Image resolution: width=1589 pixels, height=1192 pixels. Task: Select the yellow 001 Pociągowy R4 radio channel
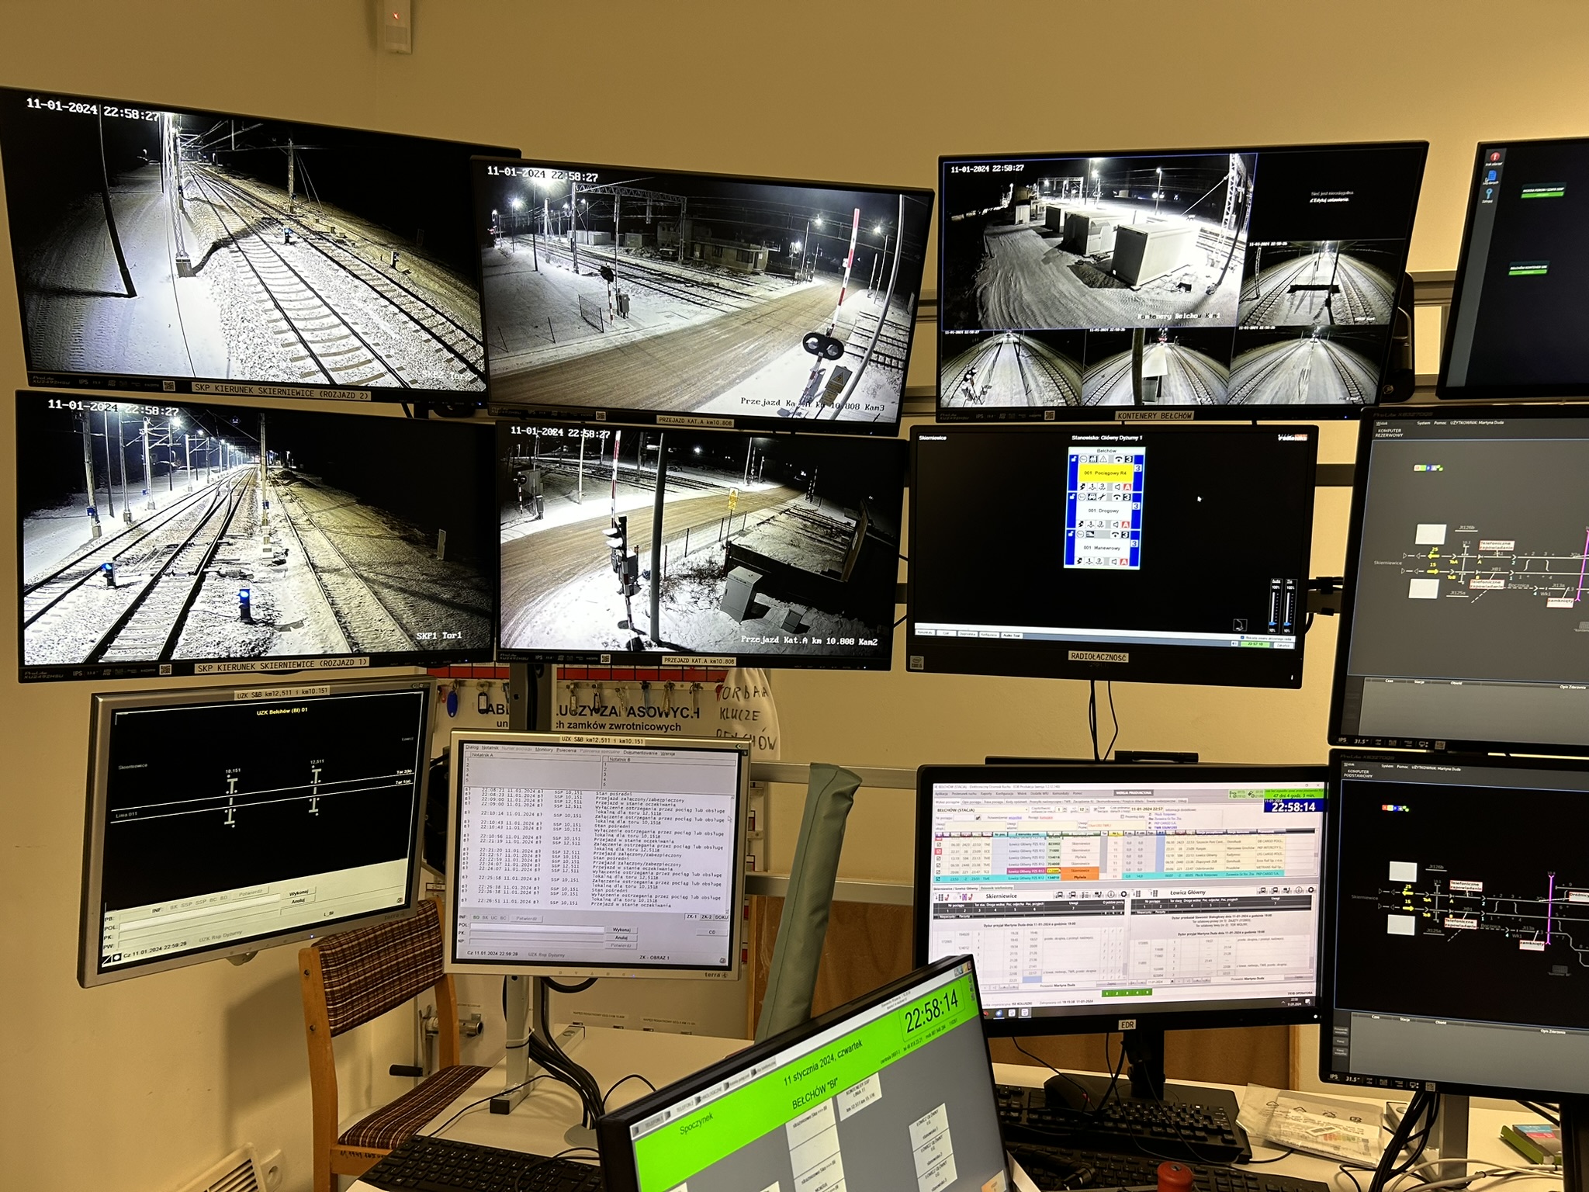(1106, 473)
